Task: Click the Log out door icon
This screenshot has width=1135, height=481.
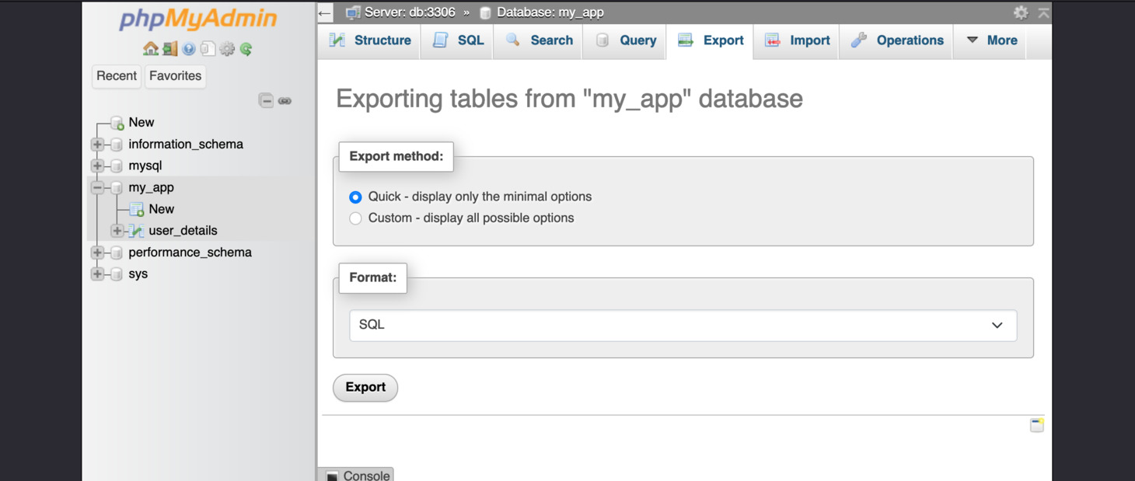Action: 169,49
